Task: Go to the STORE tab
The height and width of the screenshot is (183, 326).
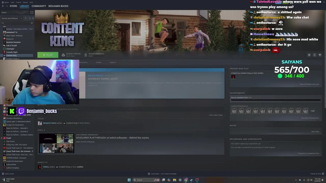Action: coord(13,6)
